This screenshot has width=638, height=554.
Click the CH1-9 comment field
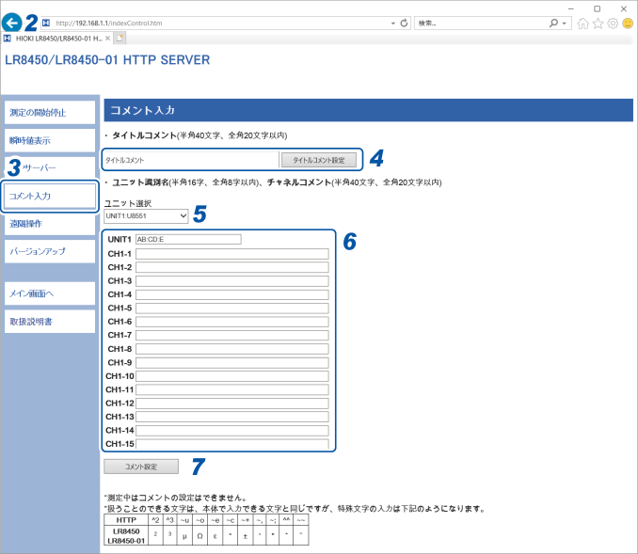click(231, 362)
